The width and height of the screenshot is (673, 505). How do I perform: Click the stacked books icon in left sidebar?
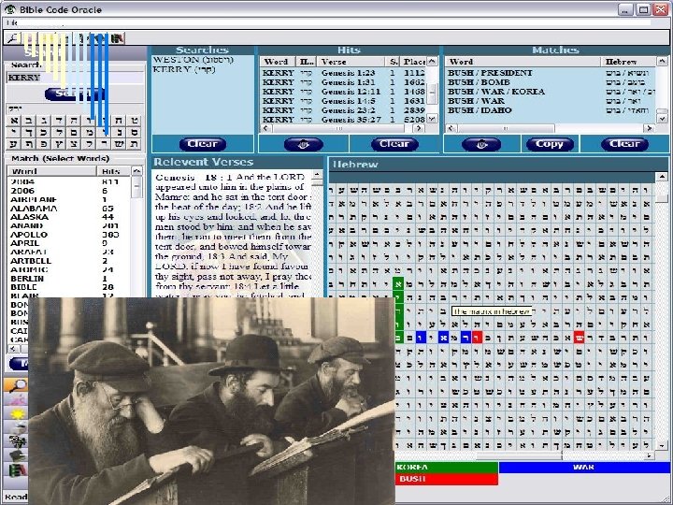point(16,469)
